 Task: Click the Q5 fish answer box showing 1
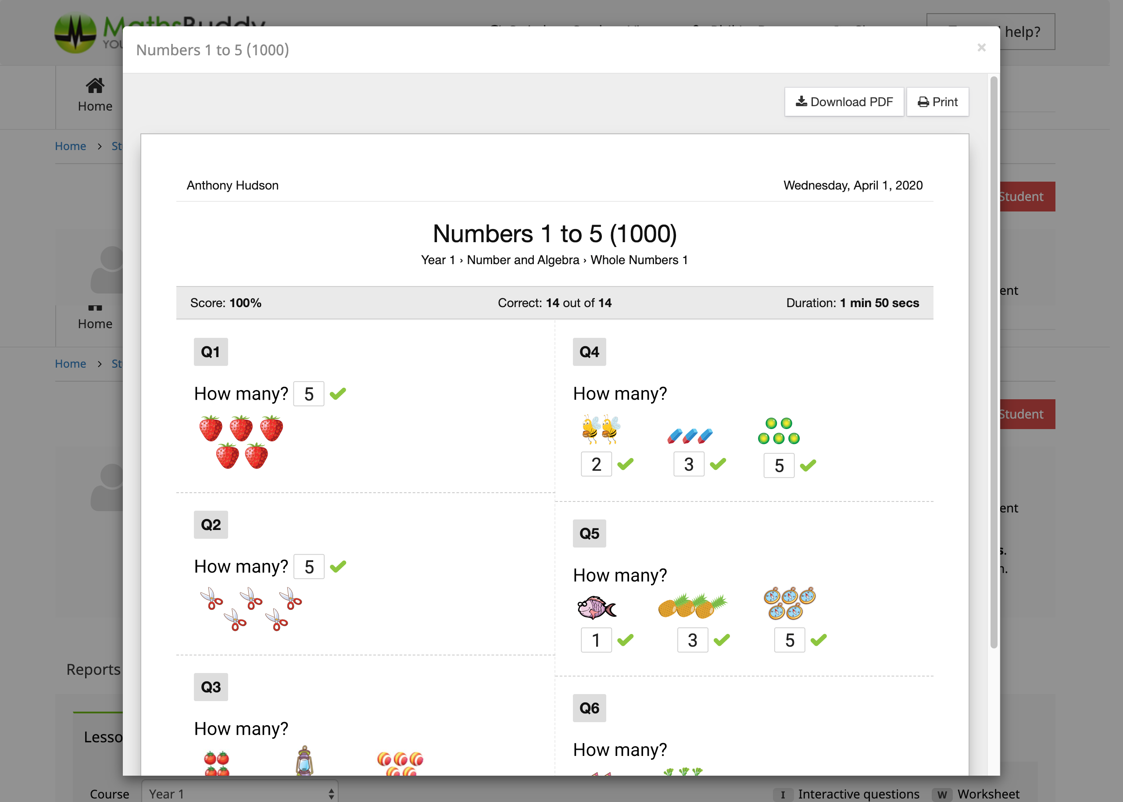click(x=596, y=640)
